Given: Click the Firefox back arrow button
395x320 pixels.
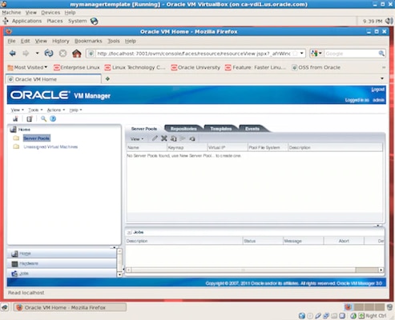Looking at the screenshot, I should tap(12, 54).
